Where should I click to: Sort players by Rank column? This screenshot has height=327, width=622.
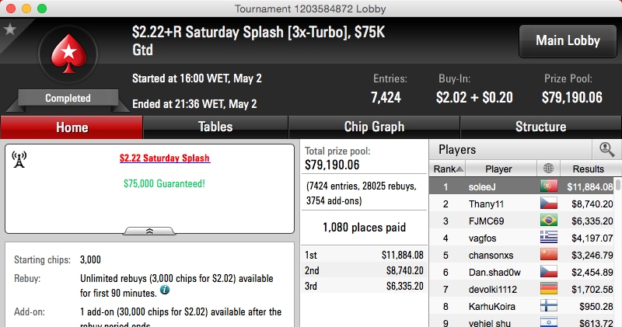448,169
